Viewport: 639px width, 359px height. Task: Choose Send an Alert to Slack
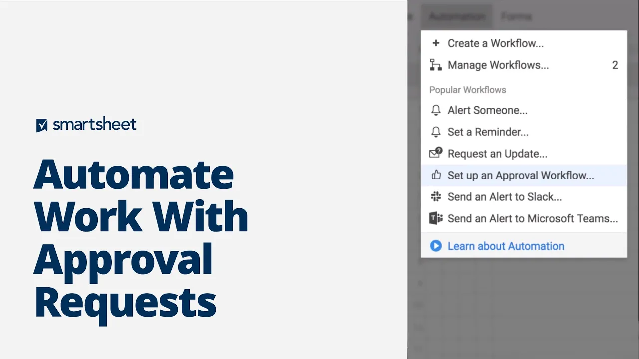(524, 197)
